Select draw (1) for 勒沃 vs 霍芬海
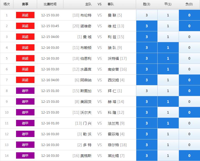 168,134
